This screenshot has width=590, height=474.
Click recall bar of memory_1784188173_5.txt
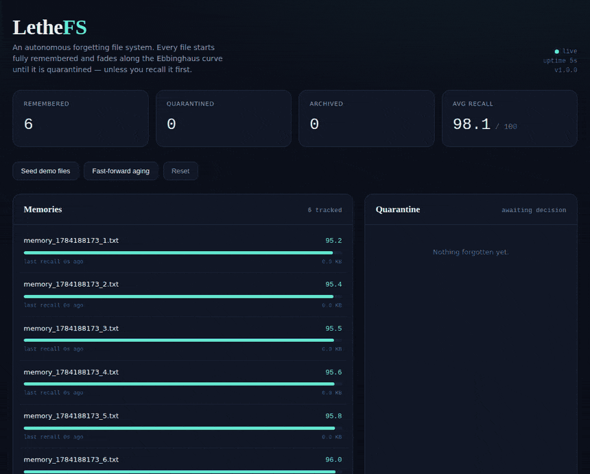[183, 428]
